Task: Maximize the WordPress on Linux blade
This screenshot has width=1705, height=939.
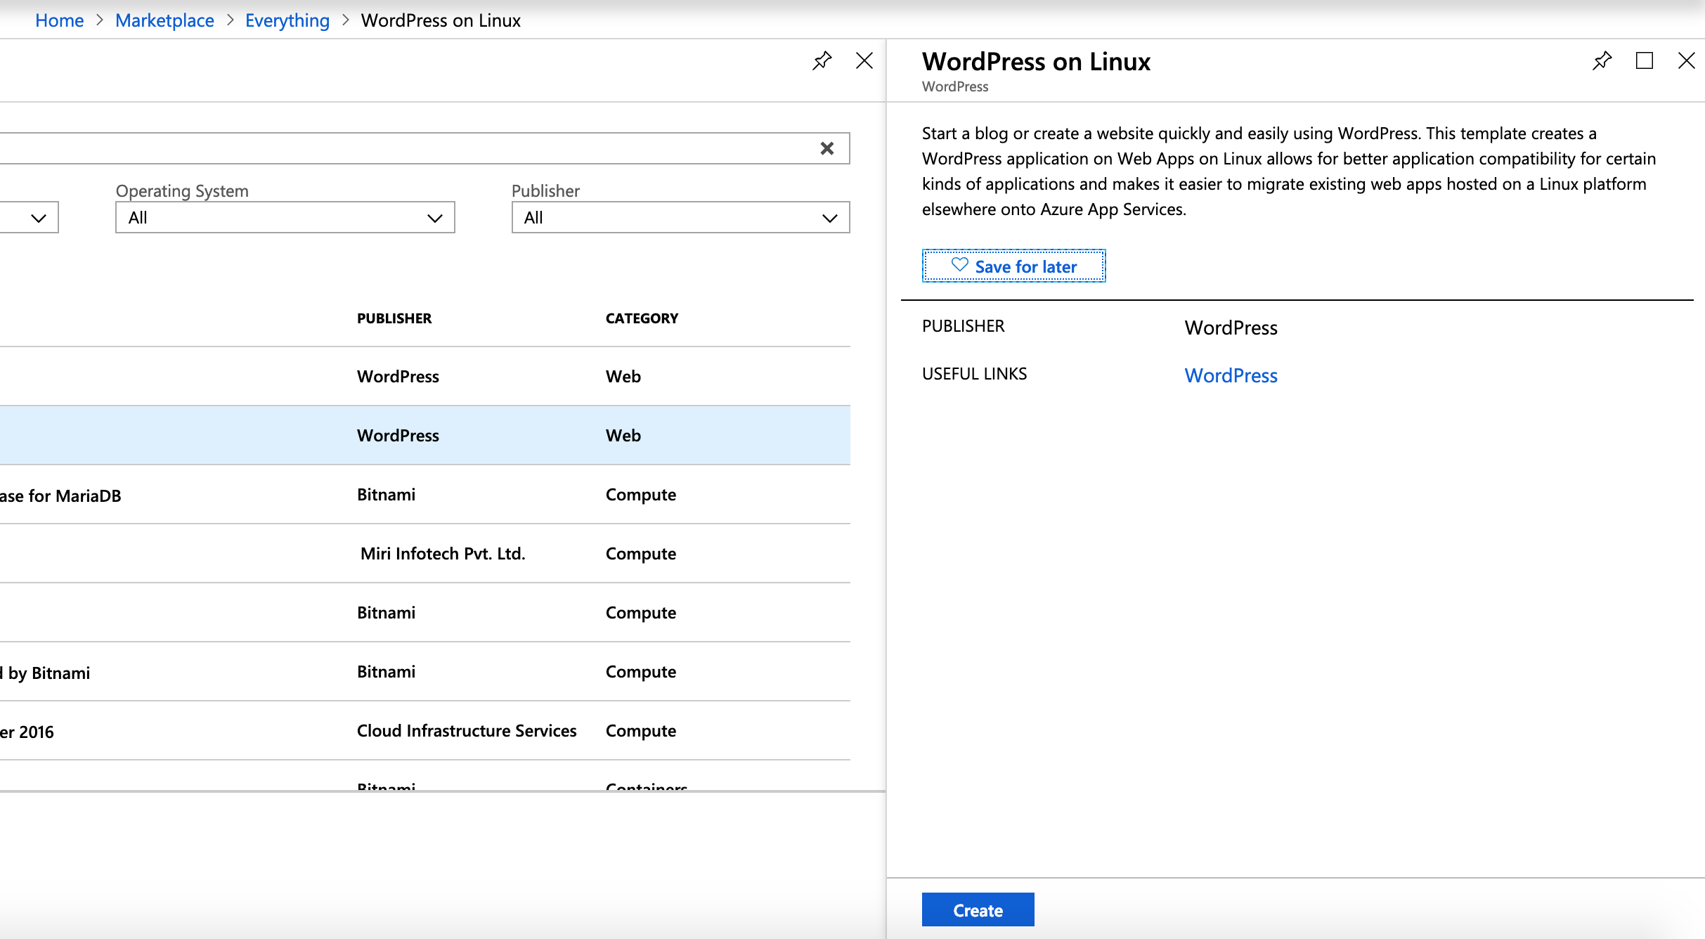Action: point(1644,61)
